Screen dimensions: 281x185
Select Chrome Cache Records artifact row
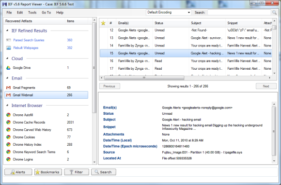pyautogui.click(x=46, y=123)
